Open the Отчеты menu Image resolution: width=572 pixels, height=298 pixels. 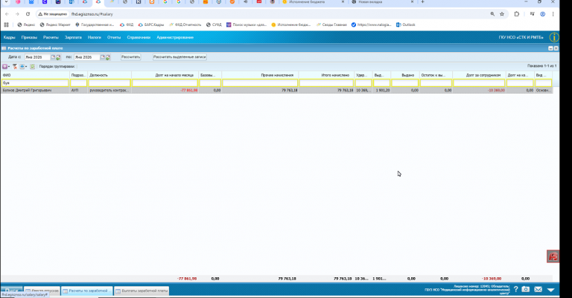tap(114, 37)
